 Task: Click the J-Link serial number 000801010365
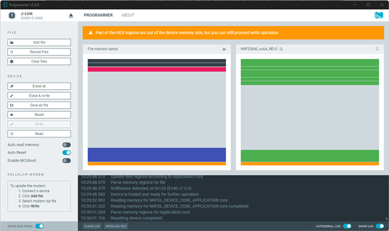[32, 18]
